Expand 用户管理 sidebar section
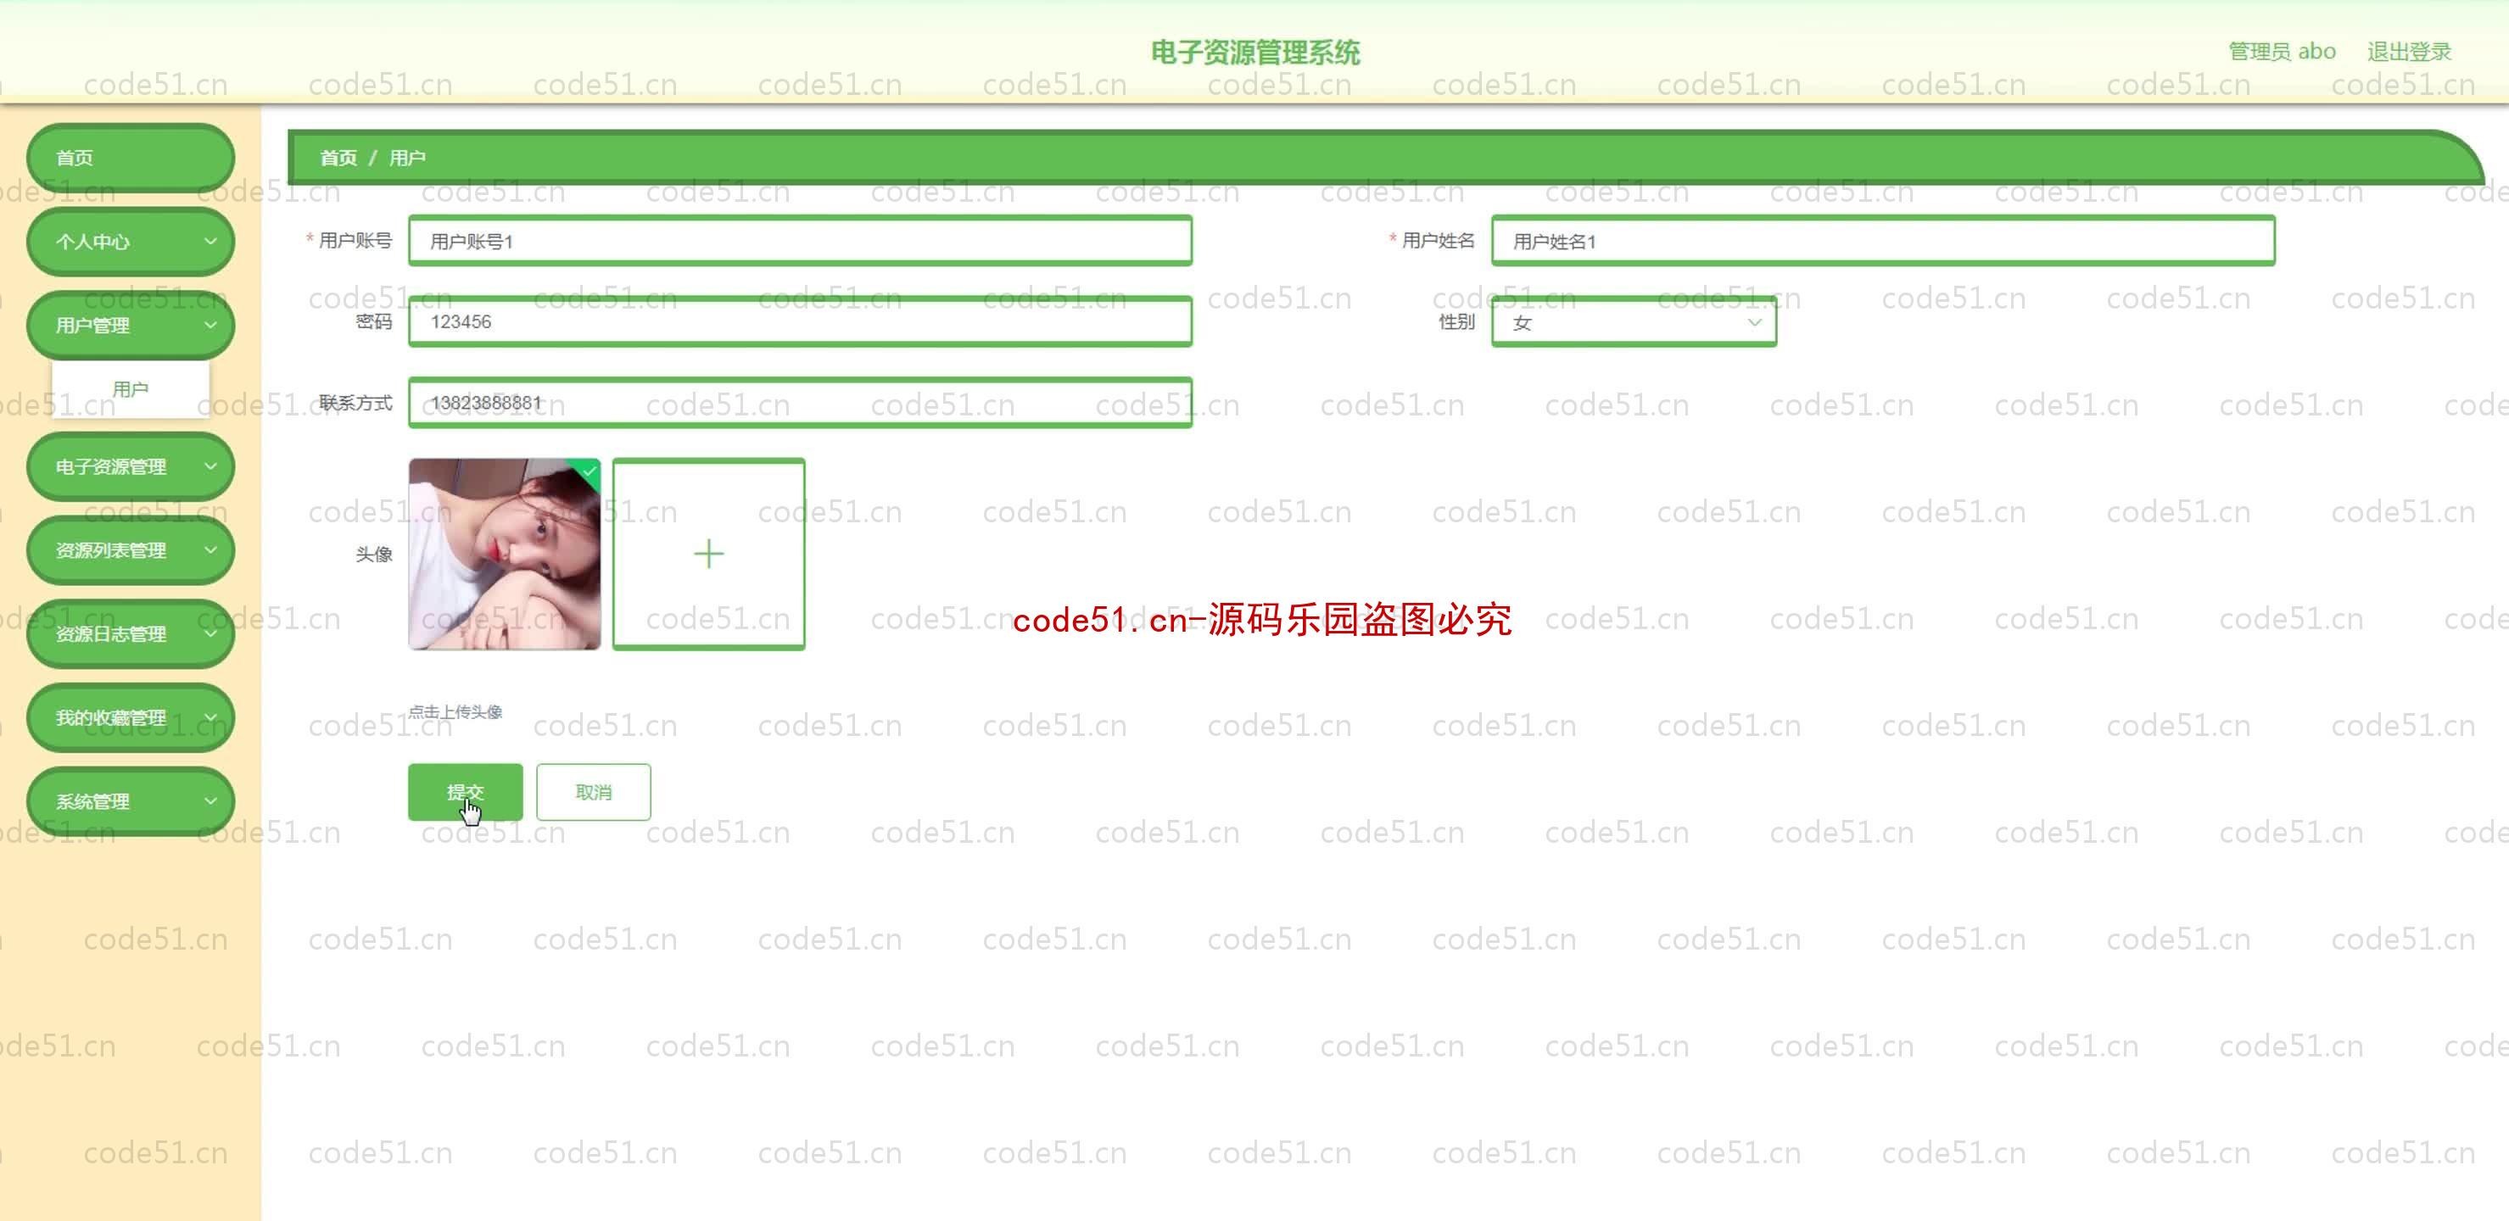The image size is (2509, 1221). point(130,323)
